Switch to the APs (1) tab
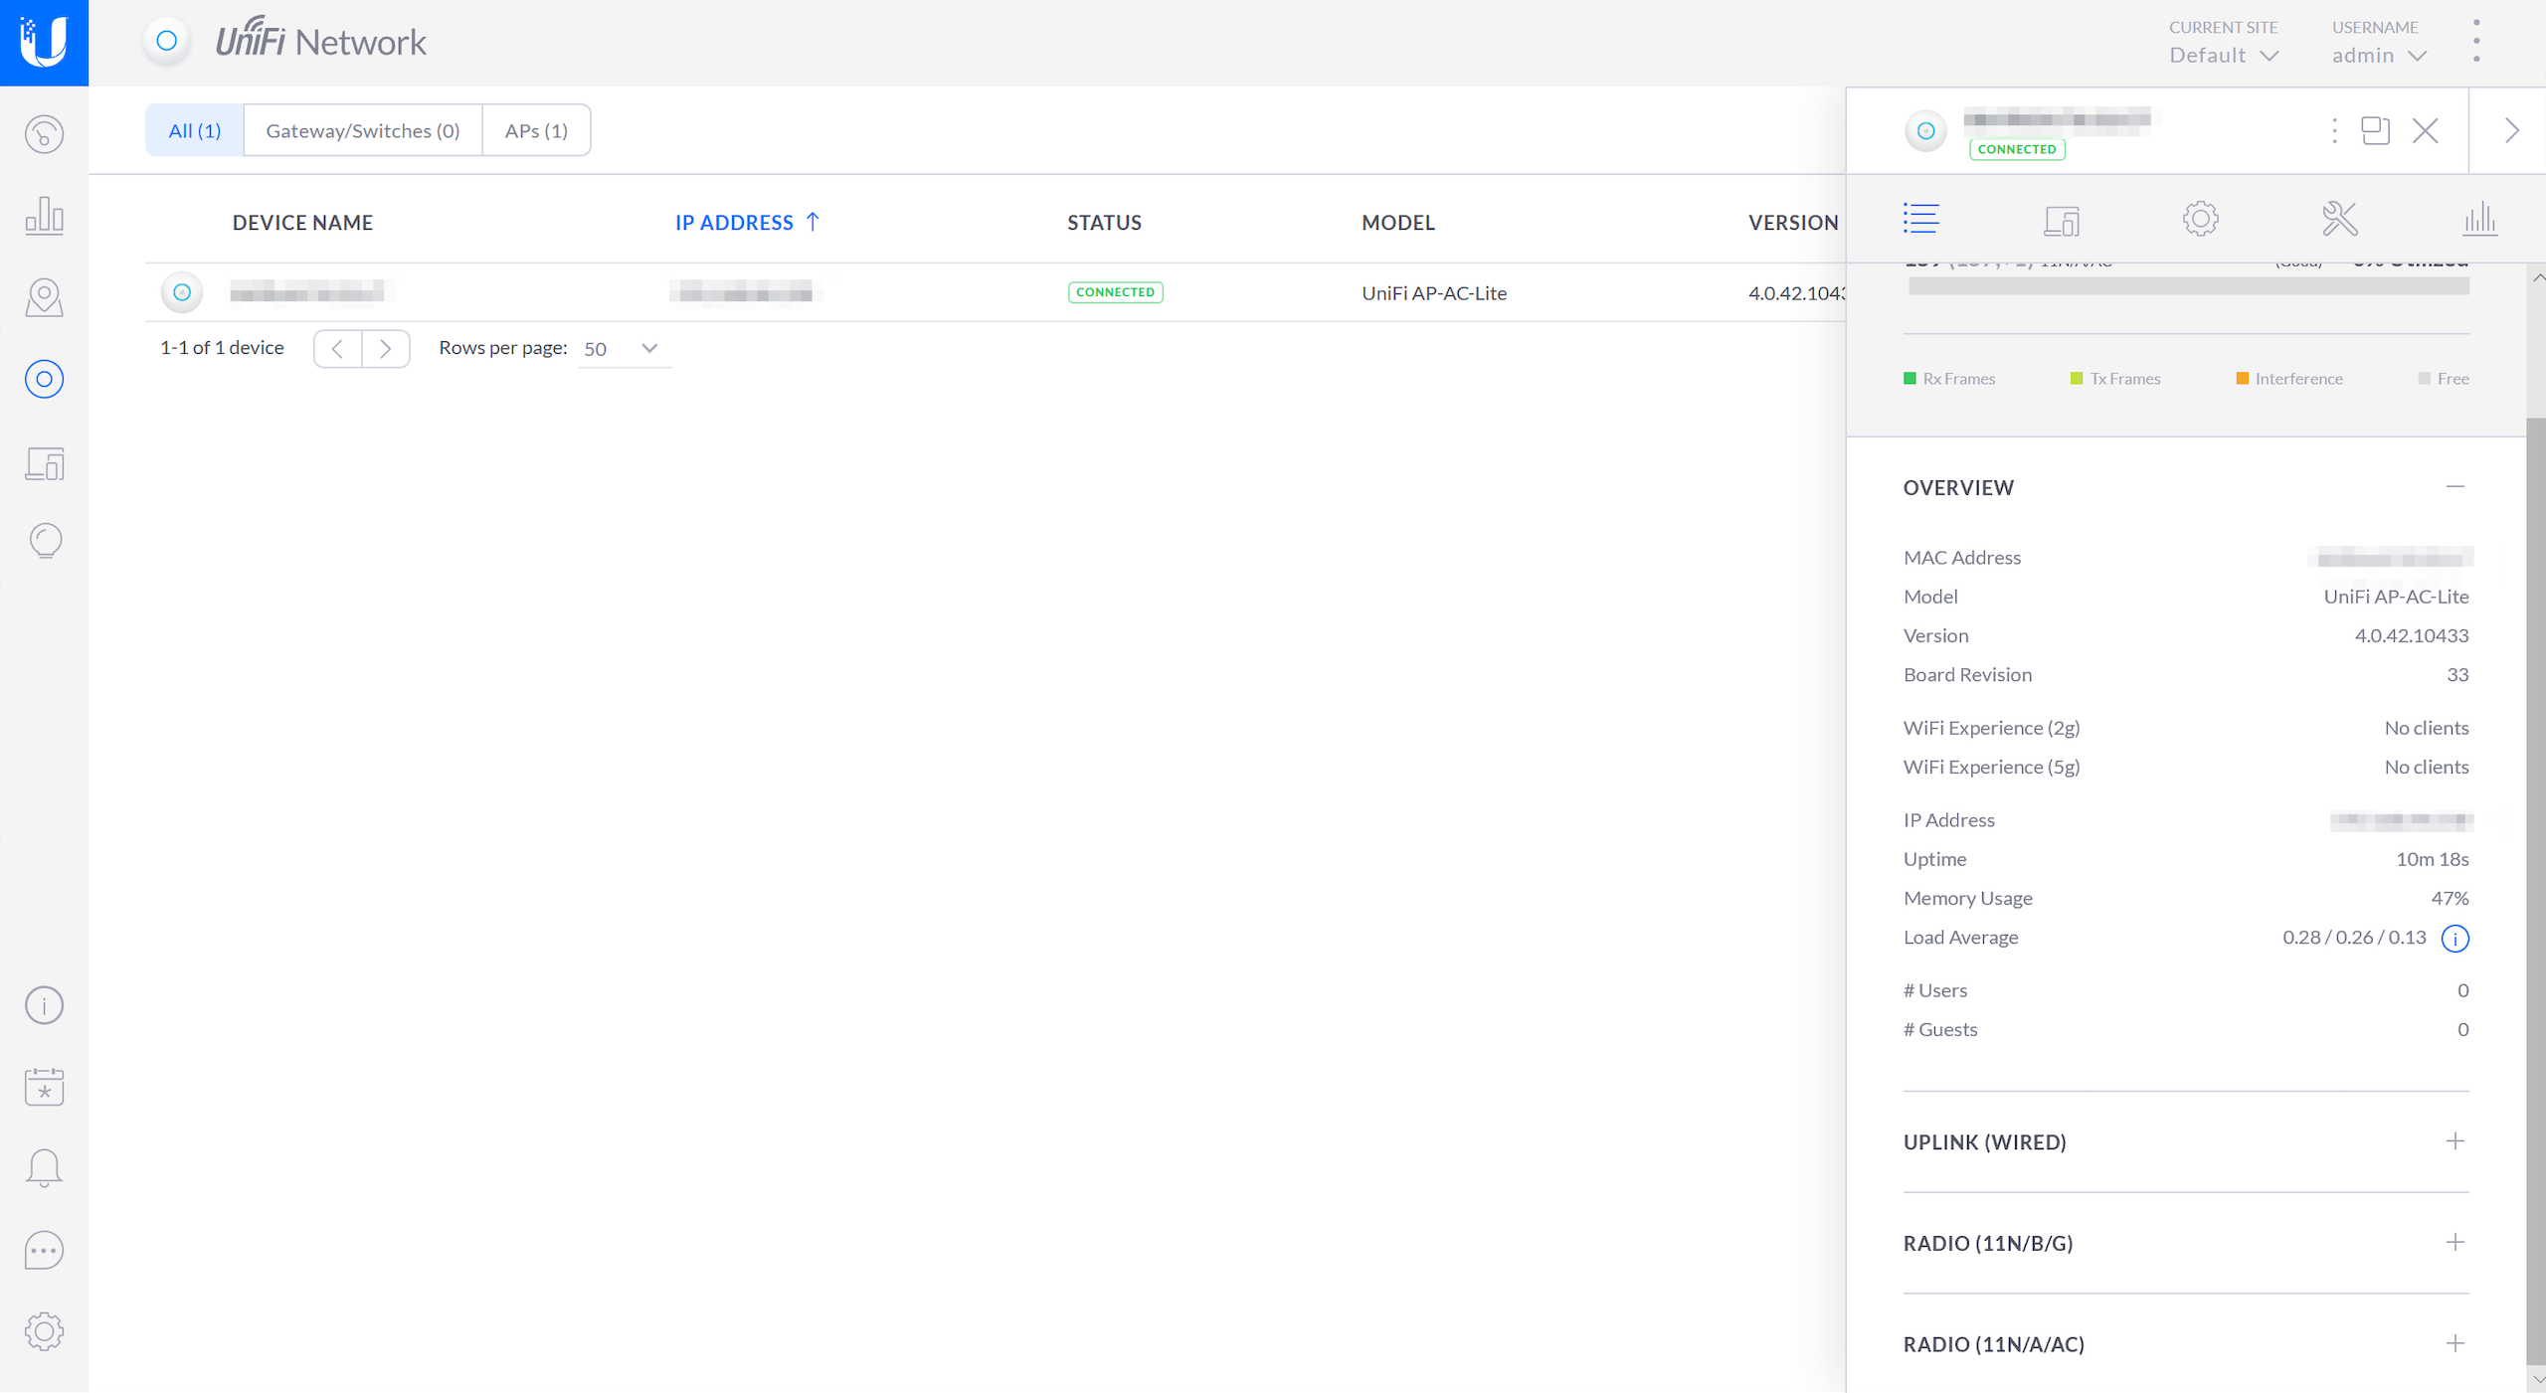The width and height of the screenshot is (2546, 1393). coord(536,130)
